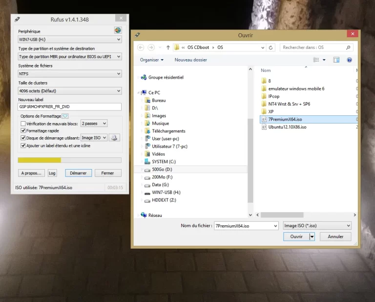Open the Nom du fichier dropdown arrow
Viewport: 375px width, 302px height.
tap(275, 226)
